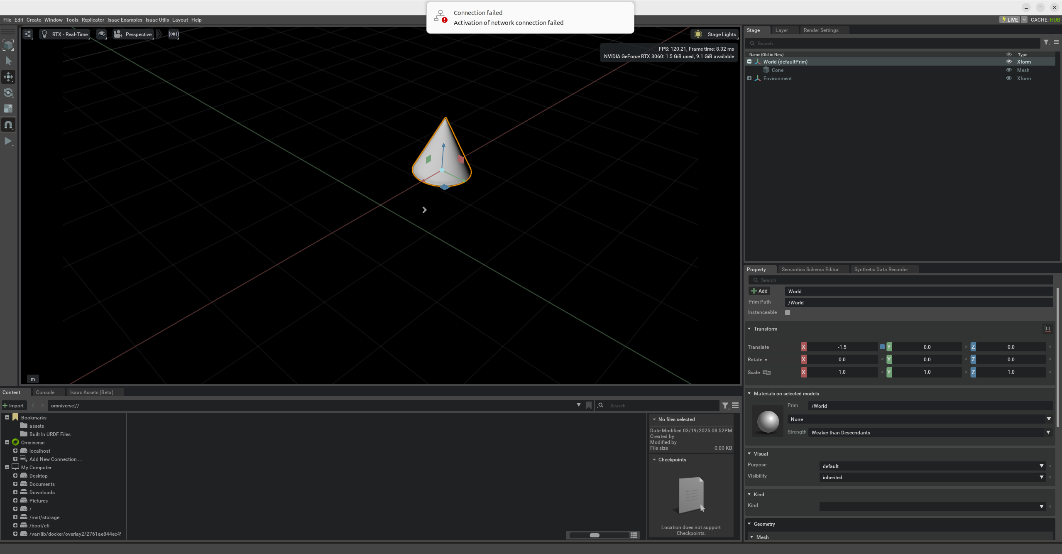1062x554 pixels.
Task: Collapse the Materials on selected models section
Action: [749, 394]
